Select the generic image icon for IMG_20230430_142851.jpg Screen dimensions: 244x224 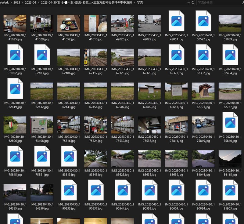tap(176, 21)
